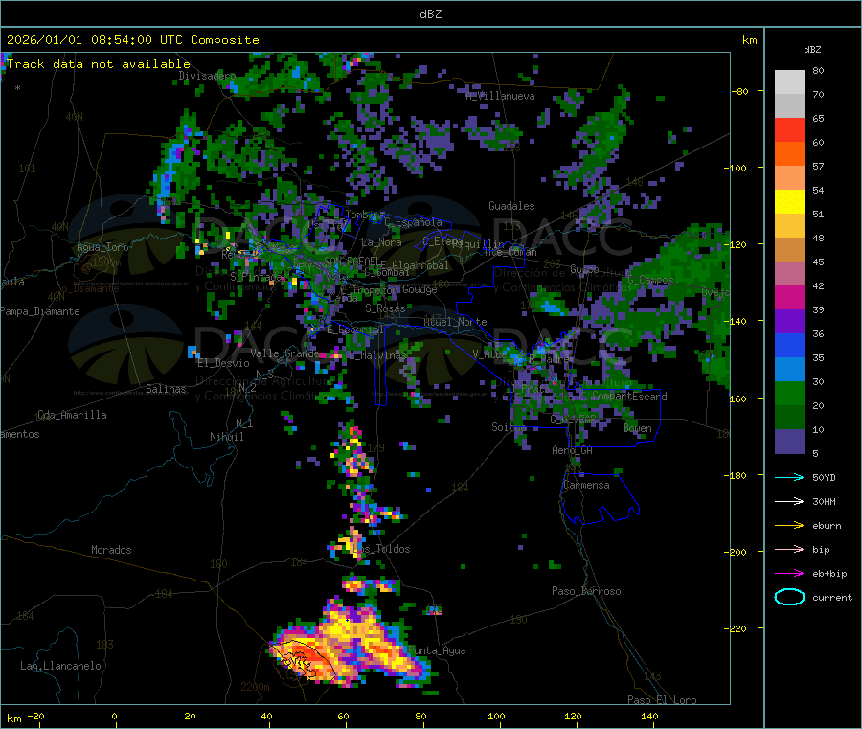Viewport: 862px width, 729px height.
Task: Click the Lag.Llancanelo map label
Action: coord(60,666)
